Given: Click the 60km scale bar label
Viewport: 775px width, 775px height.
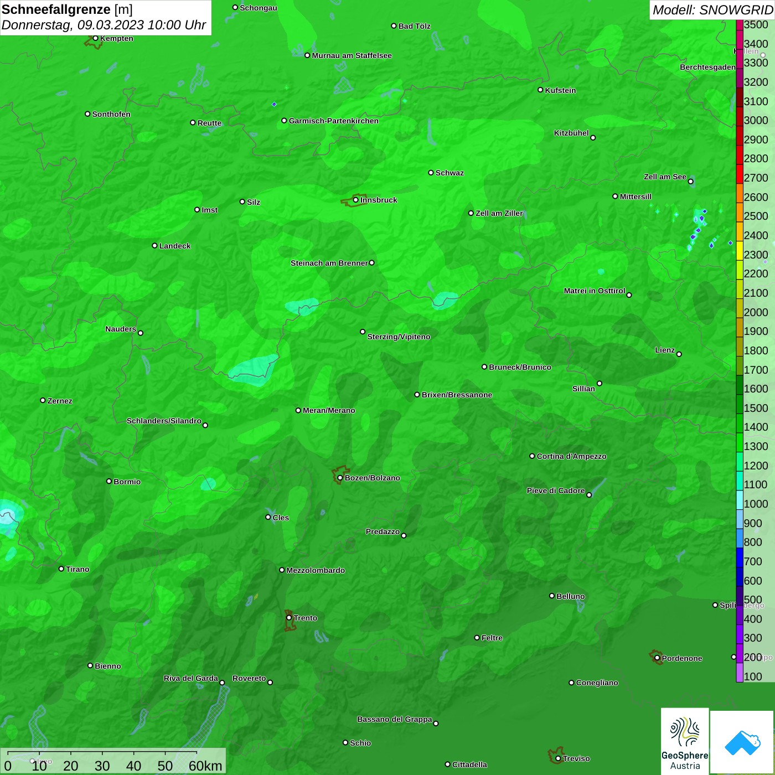Looking at the screenshot, I should click(205, 766).
